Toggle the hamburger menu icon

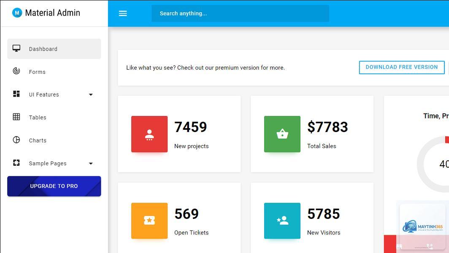point(123,13)
